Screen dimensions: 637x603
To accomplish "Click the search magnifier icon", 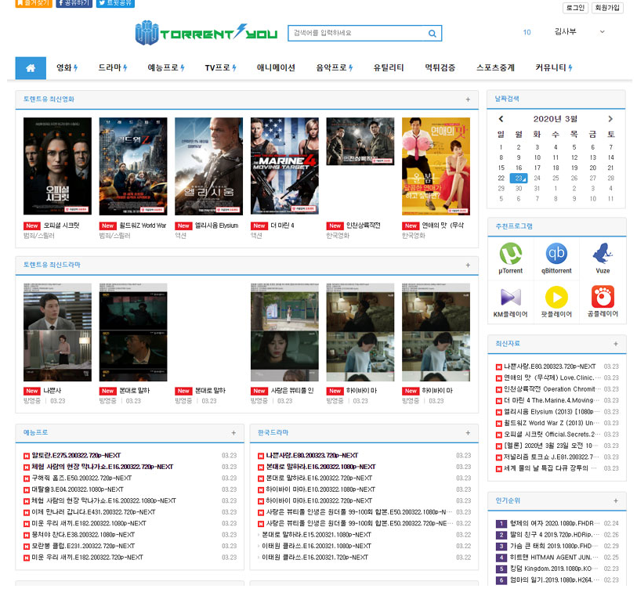I will pyautogui.click(x=433, y=34).
